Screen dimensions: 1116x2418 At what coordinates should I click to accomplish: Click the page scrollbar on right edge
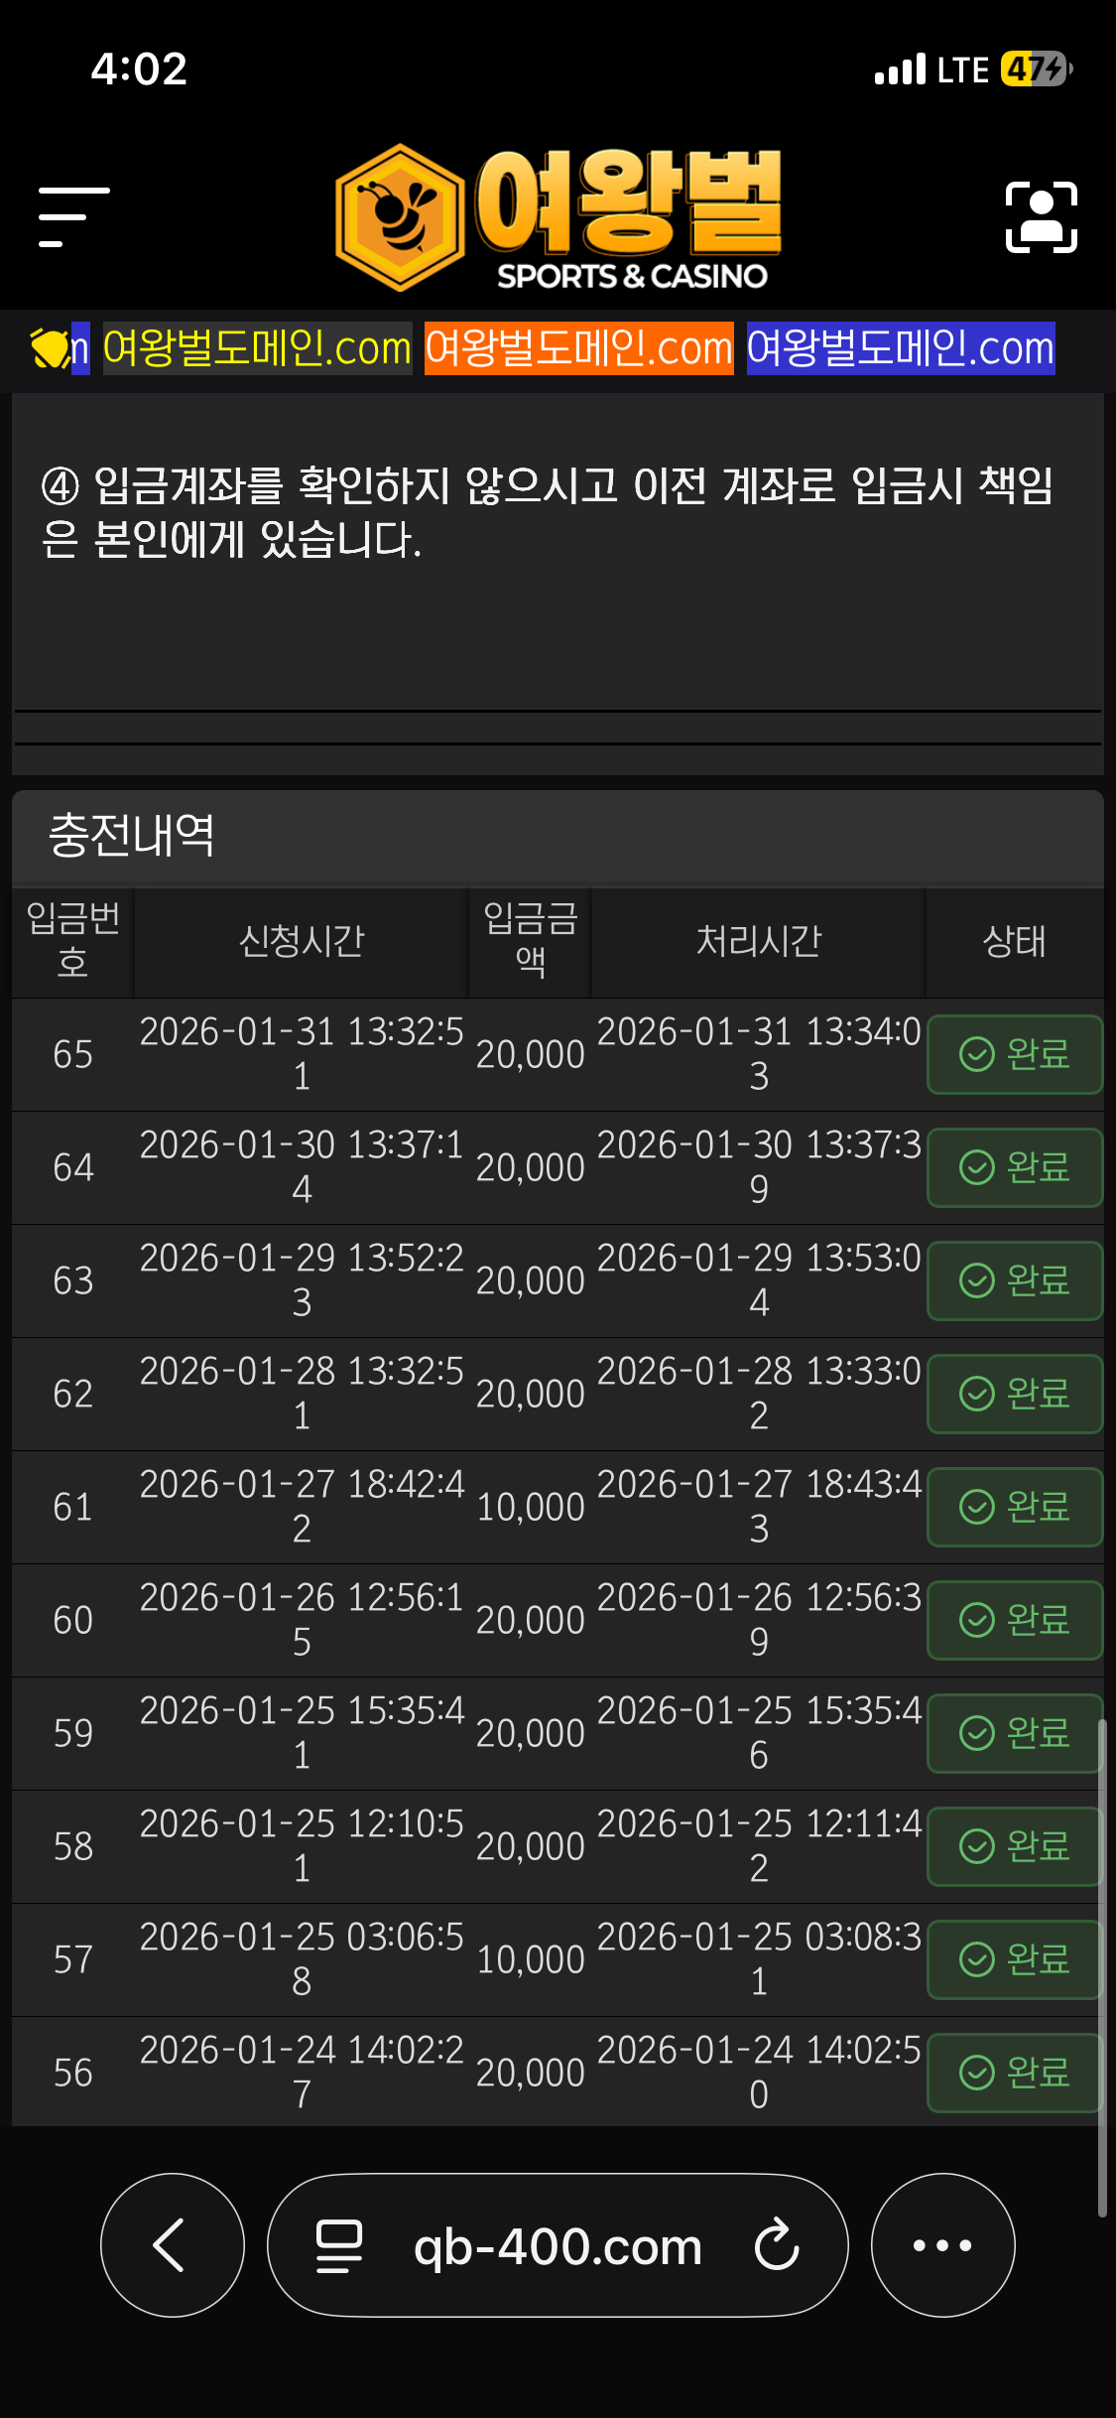click(1101, 1965)
